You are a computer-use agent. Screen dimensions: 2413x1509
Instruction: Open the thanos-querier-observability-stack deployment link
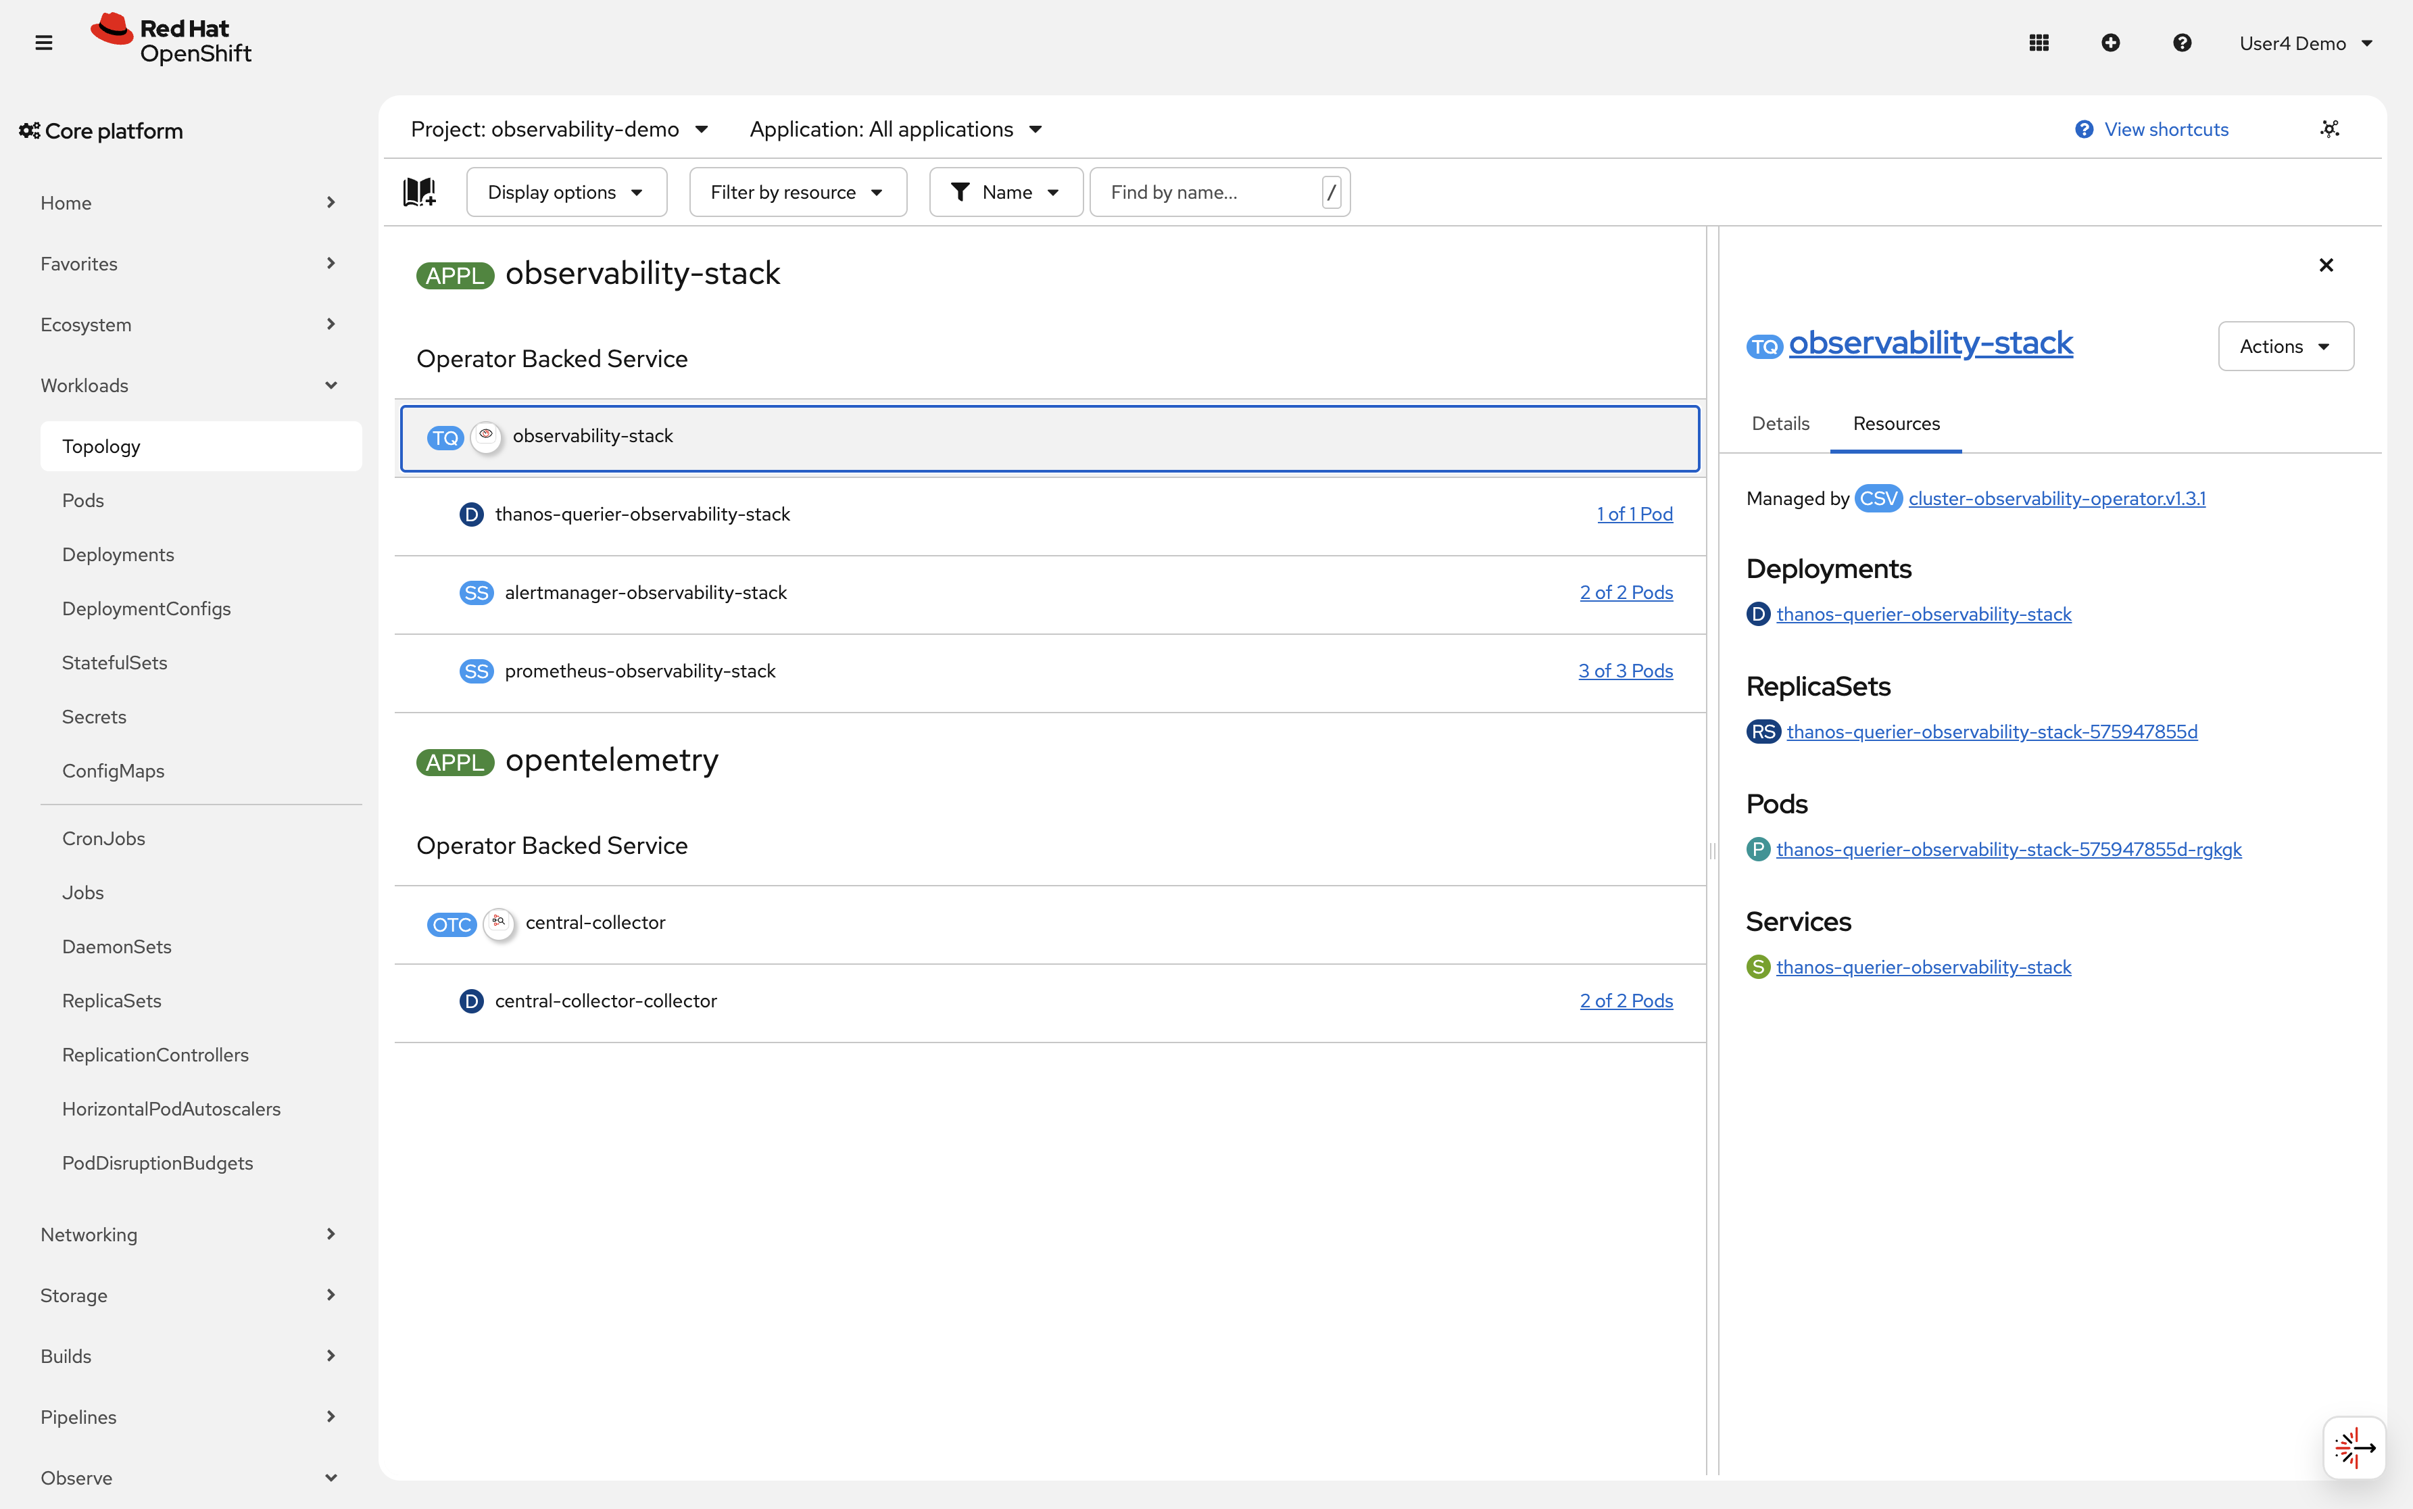click(x=1924, y=614)
